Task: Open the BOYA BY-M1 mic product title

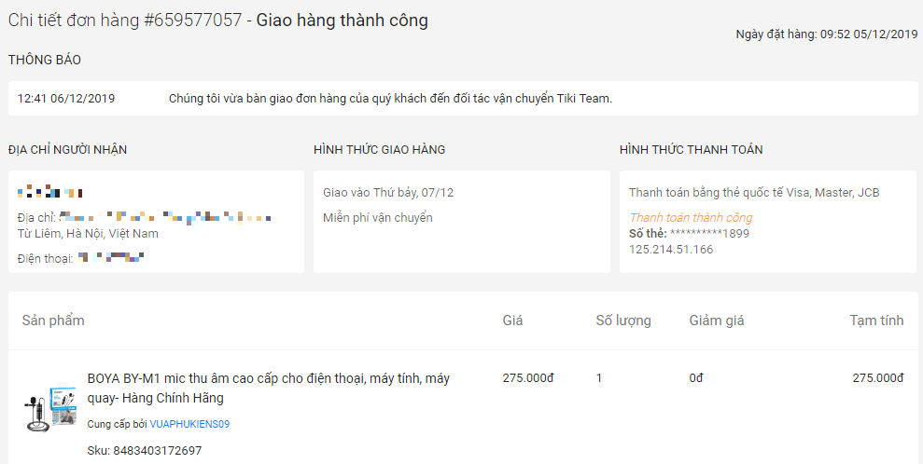Action: tap(269, 388)
